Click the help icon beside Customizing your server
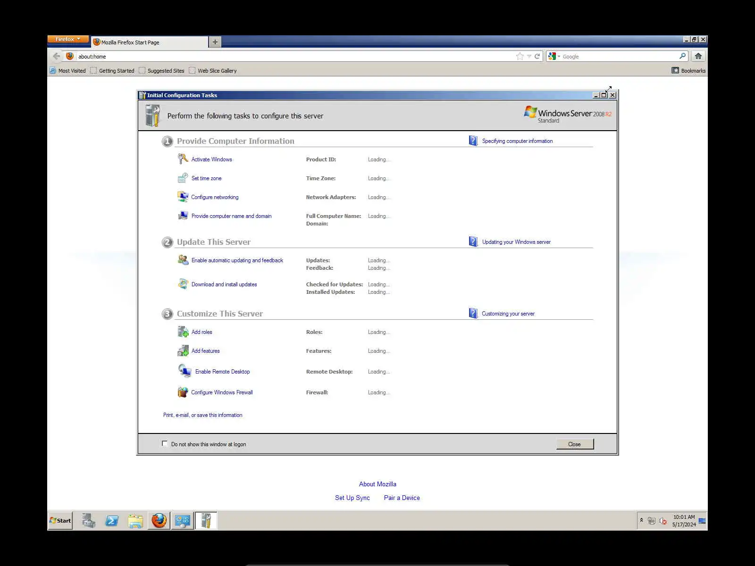 (x=473, y=313)
